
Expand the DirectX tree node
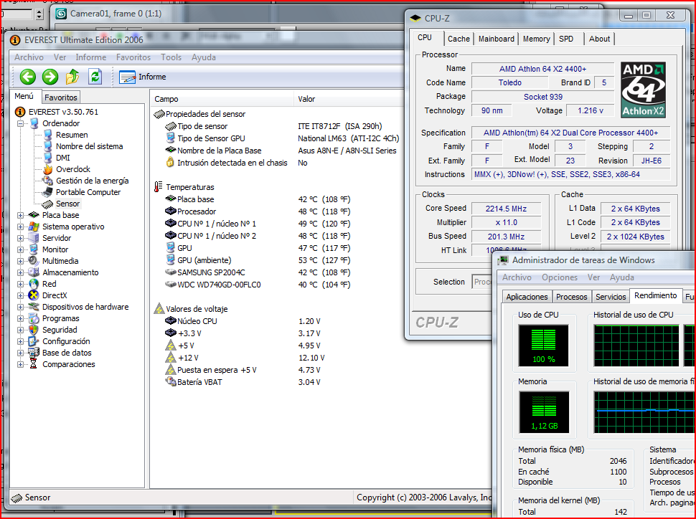point(20,295)
